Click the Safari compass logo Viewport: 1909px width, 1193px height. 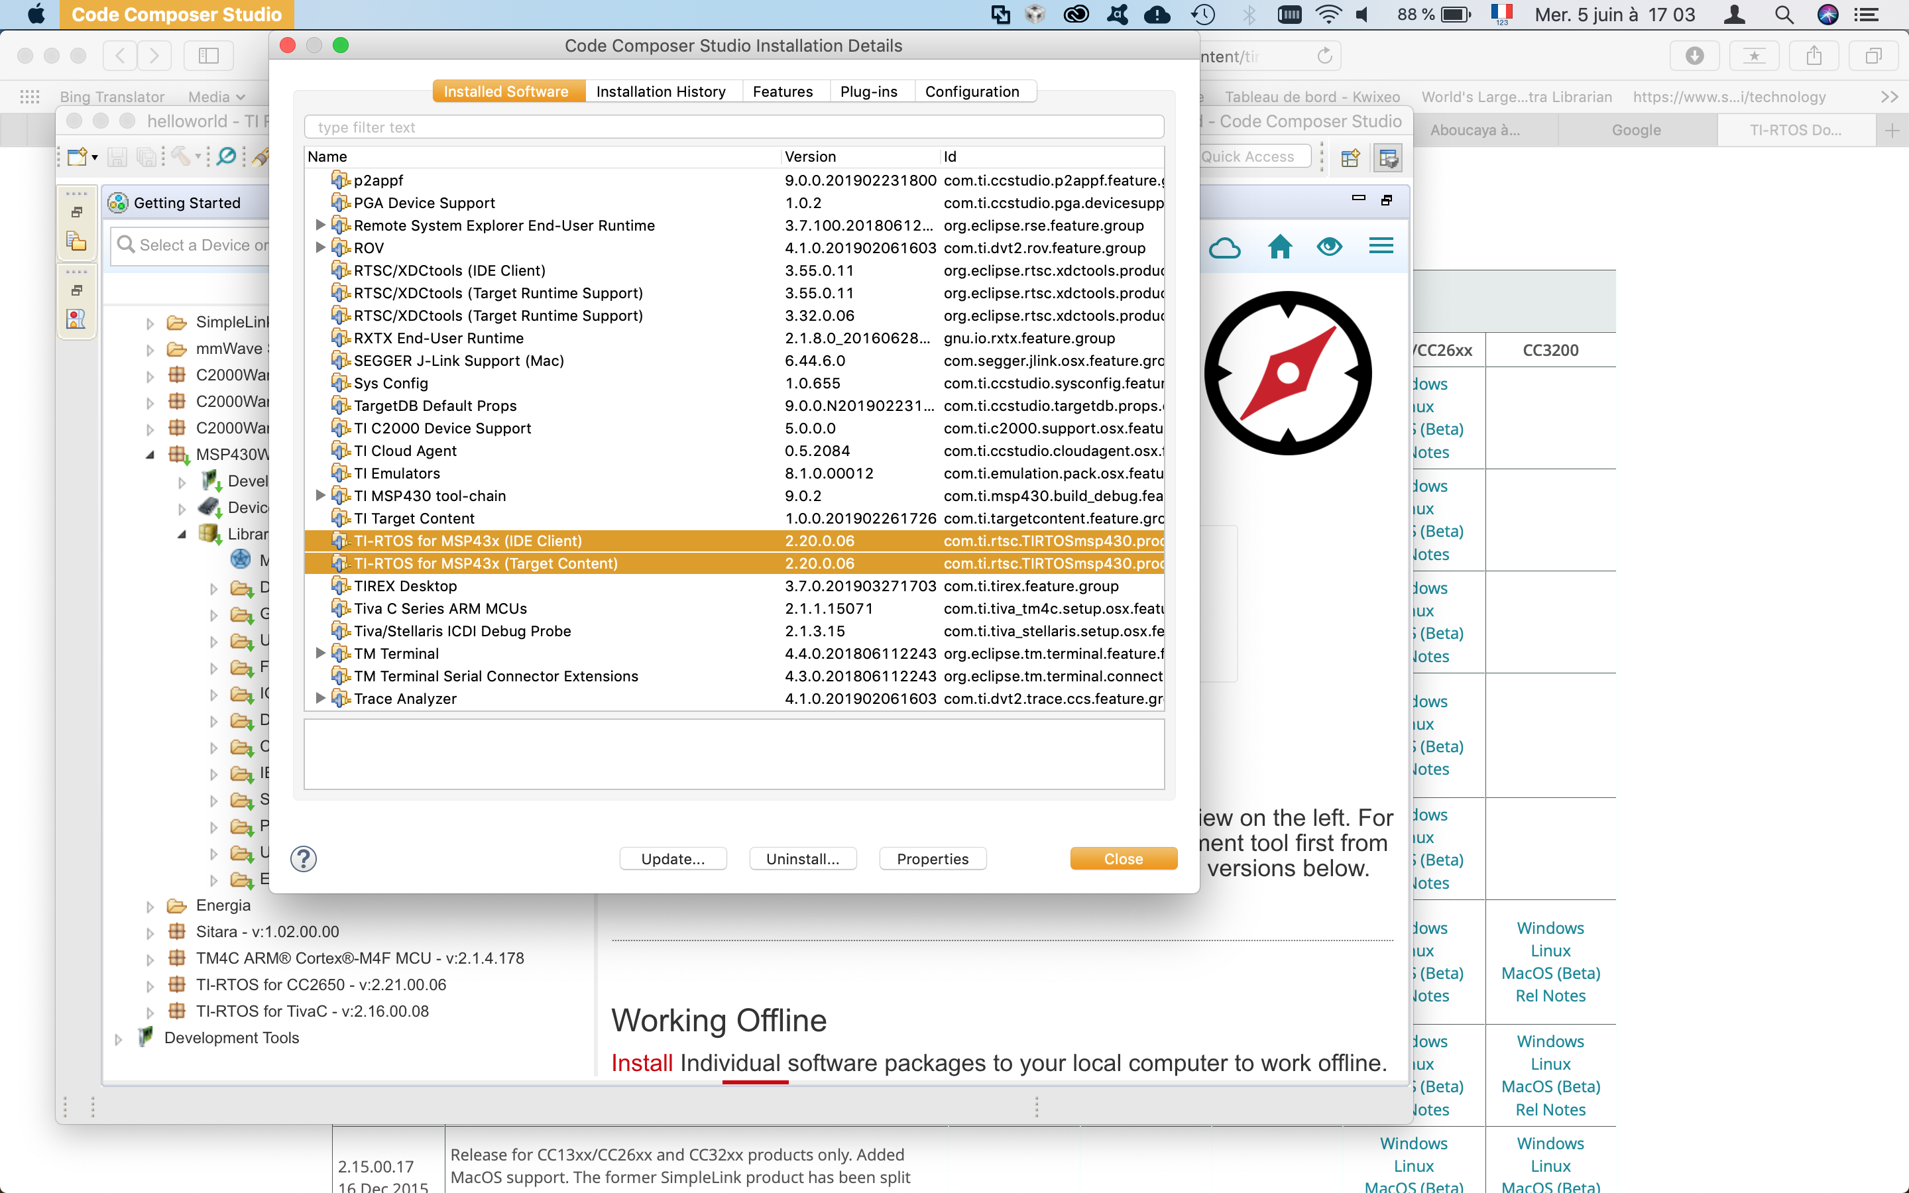1287,372
